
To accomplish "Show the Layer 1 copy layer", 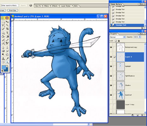I will pyautogui.click(x=111, y=105).
